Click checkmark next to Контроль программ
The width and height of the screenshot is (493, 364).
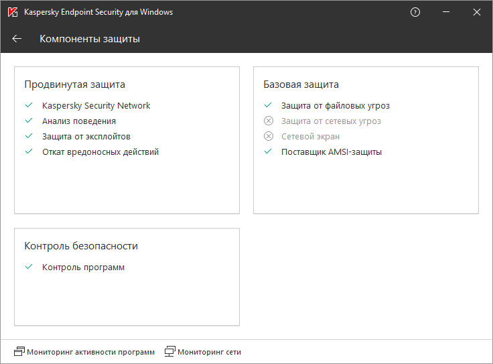click(29, 267)
